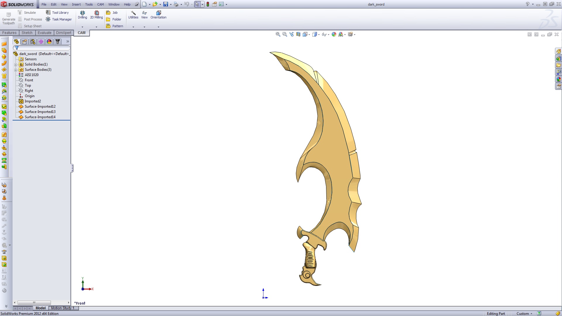Image resolution: width=562 pixels, height=316 pixels.
Task: Switch to the Features tab
Action: click(9, 33)
